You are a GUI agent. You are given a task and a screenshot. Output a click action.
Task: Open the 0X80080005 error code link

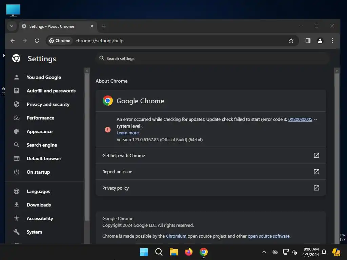click(x=300, y=120)
